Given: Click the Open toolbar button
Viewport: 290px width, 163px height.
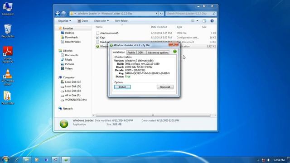Looking at the screenshot, I should [x=82, y=21].
